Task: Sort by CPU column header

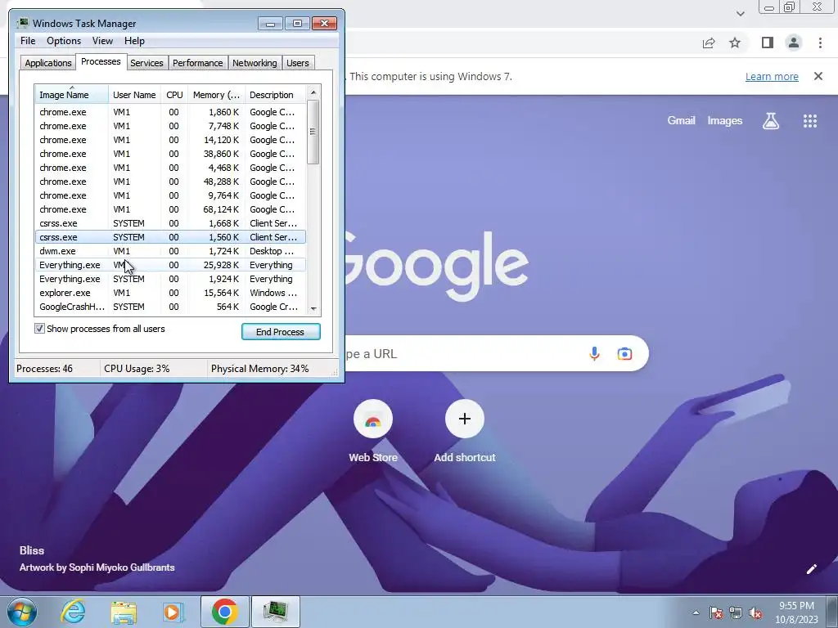Action: tap(174, 95)
